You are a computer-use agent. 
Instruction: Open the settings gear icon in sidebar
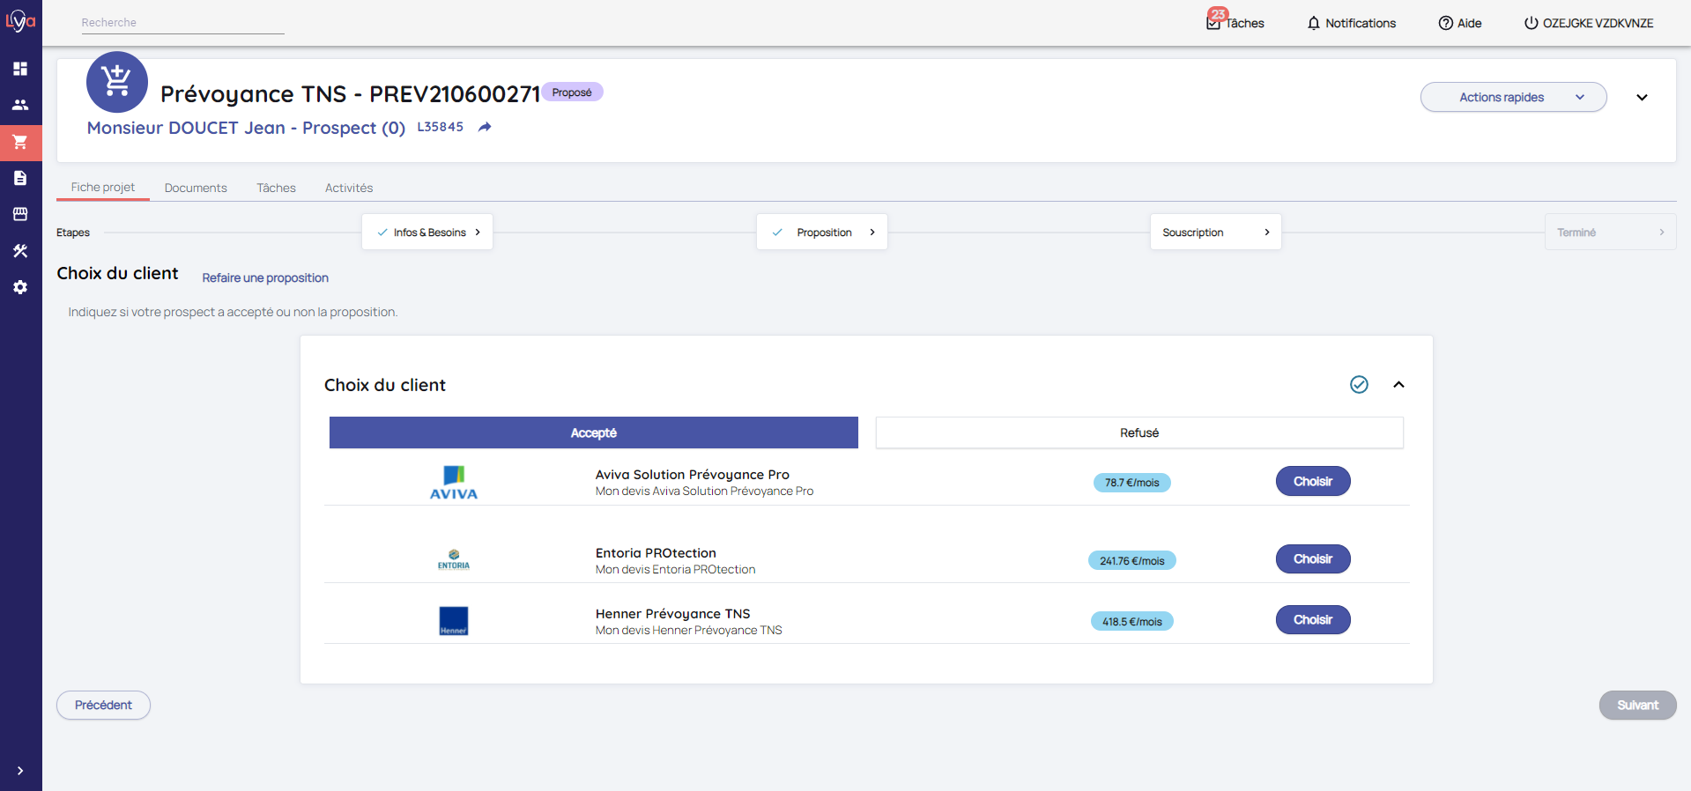(20, 287)
